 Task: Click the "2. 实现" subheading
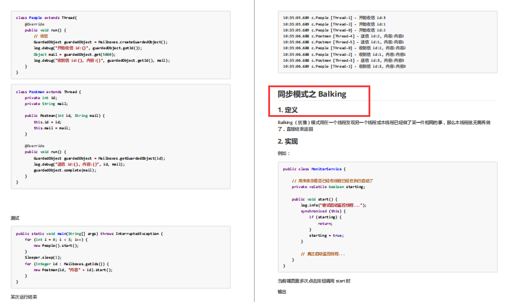point(288,141)
